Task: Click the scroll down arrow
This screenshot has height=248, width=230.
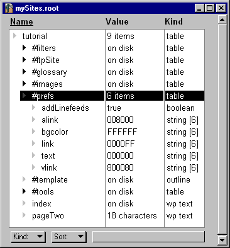Action: [x=222, y=240]
